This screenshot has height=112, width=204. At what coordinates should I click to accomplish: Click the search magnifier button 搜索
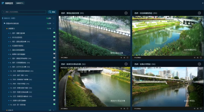[x=52, y=12]
